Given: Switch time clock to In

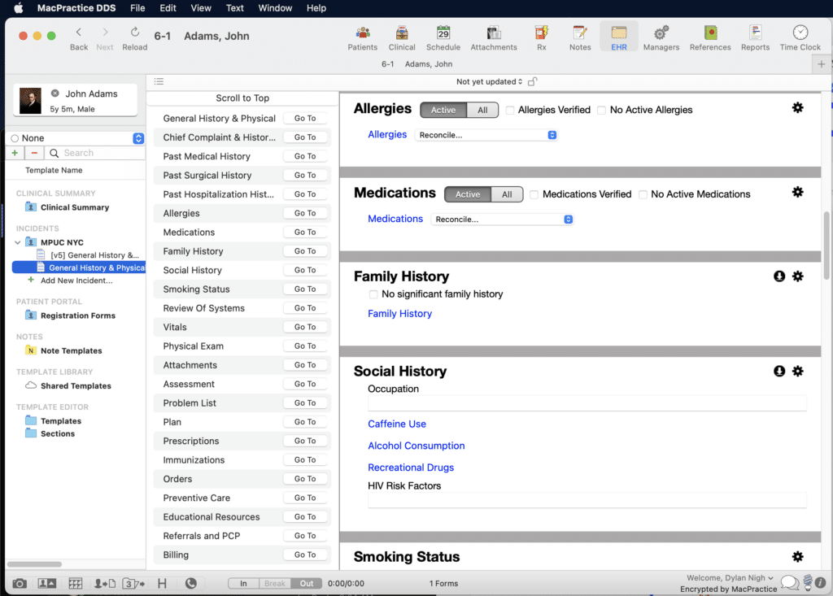Looking at the screenshot, I should (x=243, y=583).
